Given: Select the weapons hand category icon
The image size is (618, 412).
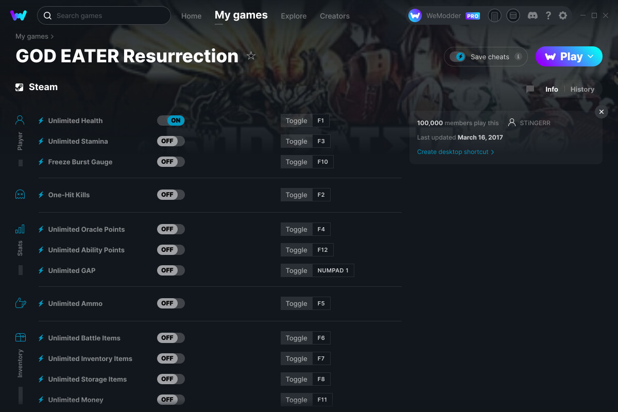Looking at the screenshot, I should (21, 303).
